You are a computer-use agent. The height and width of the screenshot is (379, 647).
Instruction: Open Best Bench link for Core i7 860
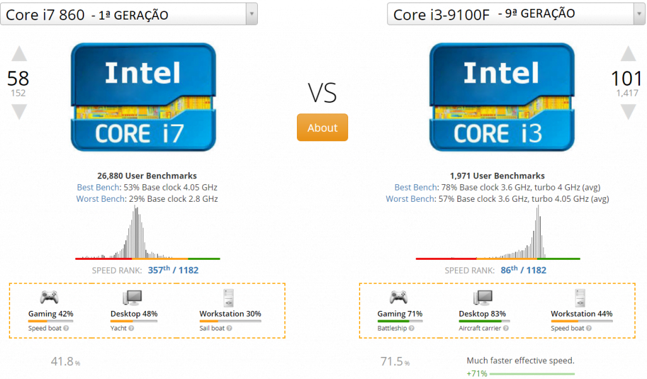click(98, 187)
